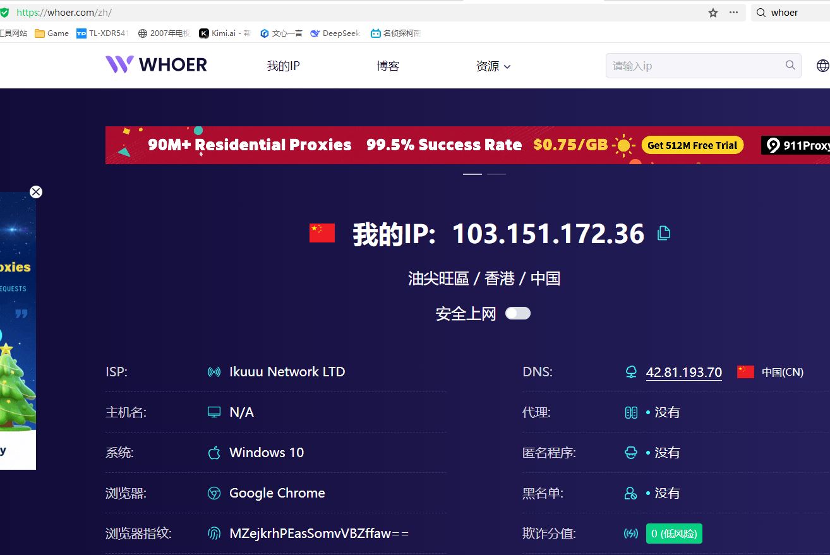Click the green security shield icon
830x555 pixels.
(4, 13)
